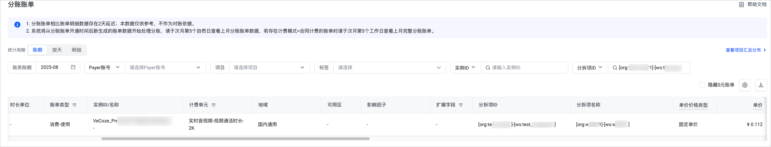Expand the 标签 tag selection dropdown
Viewport: 771px width, 147px height.
click(x=389, y=68)
